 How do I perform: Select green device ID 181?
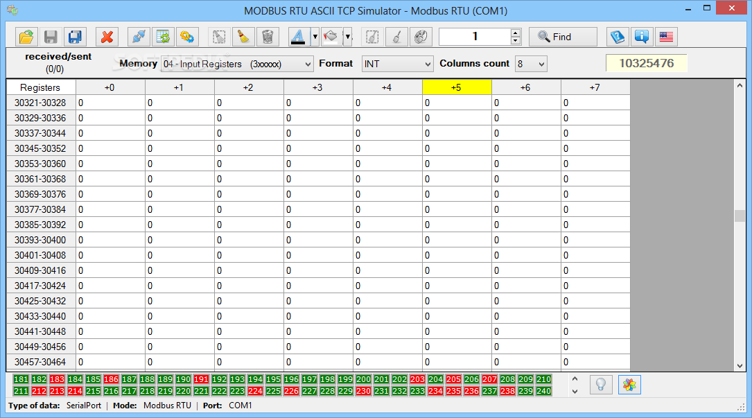(21, 379)
